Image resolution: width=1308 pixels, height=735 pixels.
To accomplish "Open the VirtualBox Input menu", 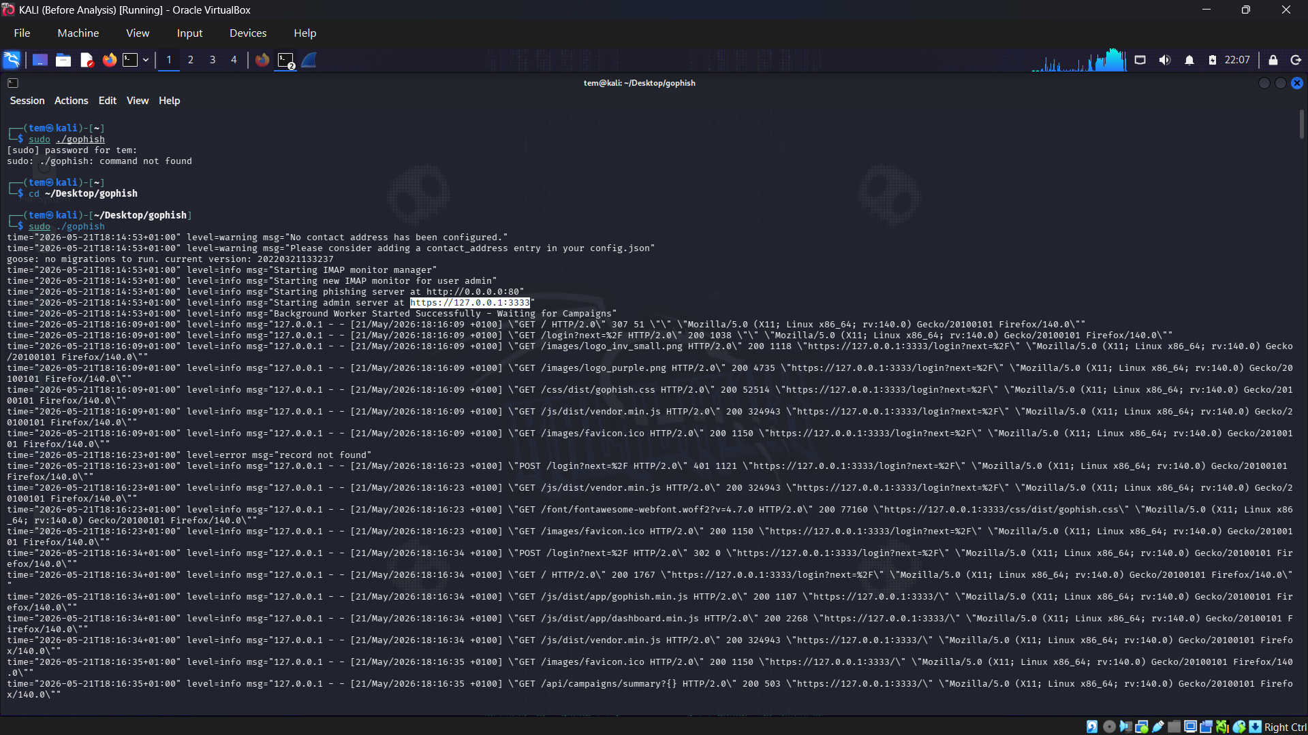I will (x=190, y=33).
